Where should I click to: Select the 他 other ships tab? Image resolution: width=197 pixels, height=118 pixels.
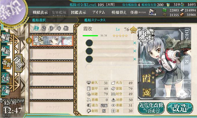66,28
